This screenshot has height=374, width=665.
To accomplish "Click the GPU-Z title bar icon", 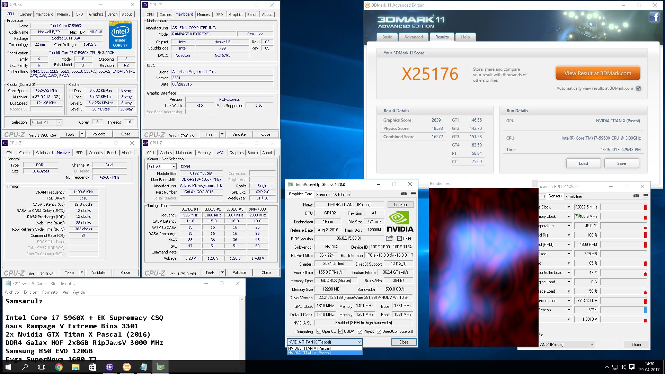I will [x=291, y=185].
